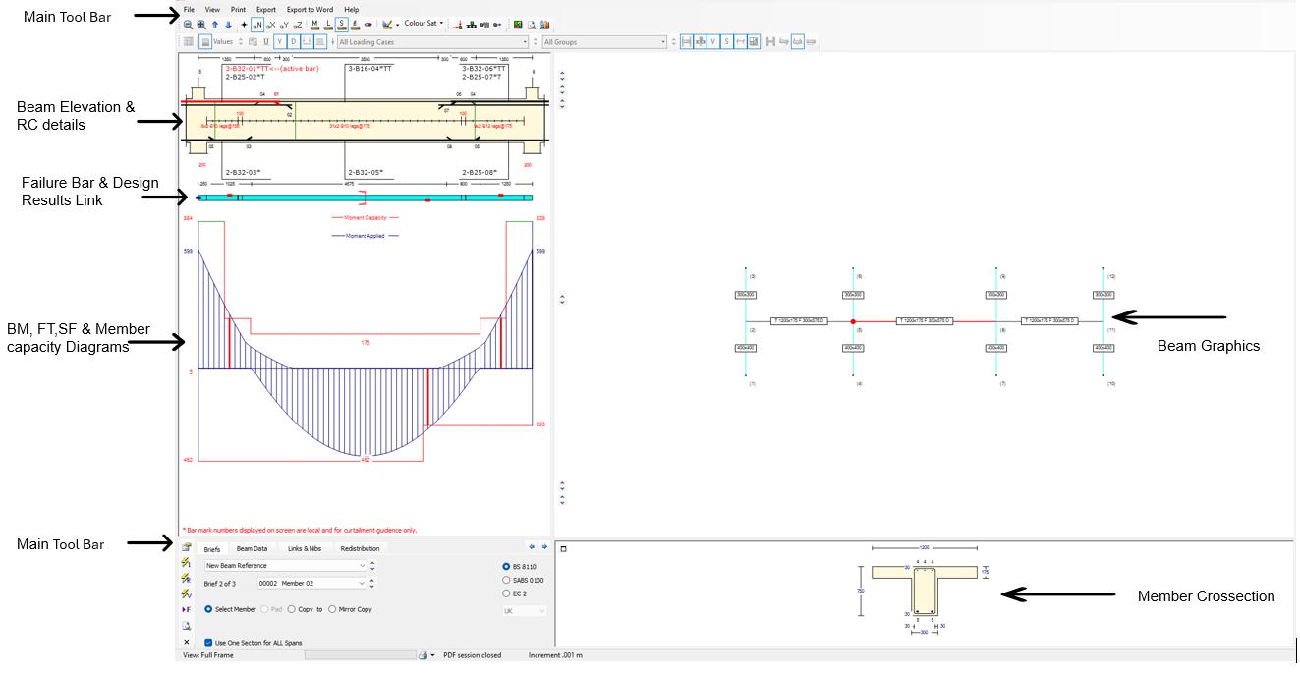1300x678 pixels.
Task: Click the S button after All Groups
Action: tap(726, 42)
